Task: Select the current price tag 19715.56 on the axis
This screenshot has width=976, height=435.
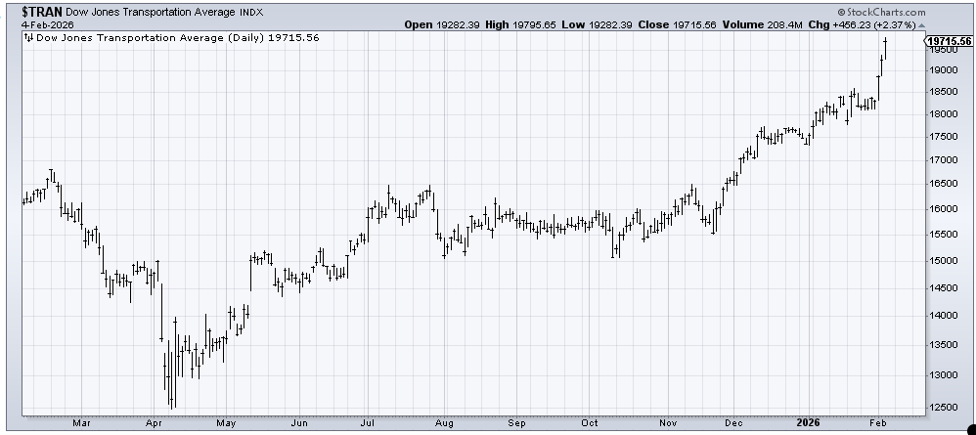Action: [x=948, y=41]
